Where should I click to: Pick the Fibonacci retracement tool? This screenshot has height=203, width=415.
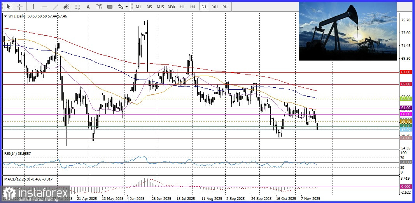coord(77,7)
